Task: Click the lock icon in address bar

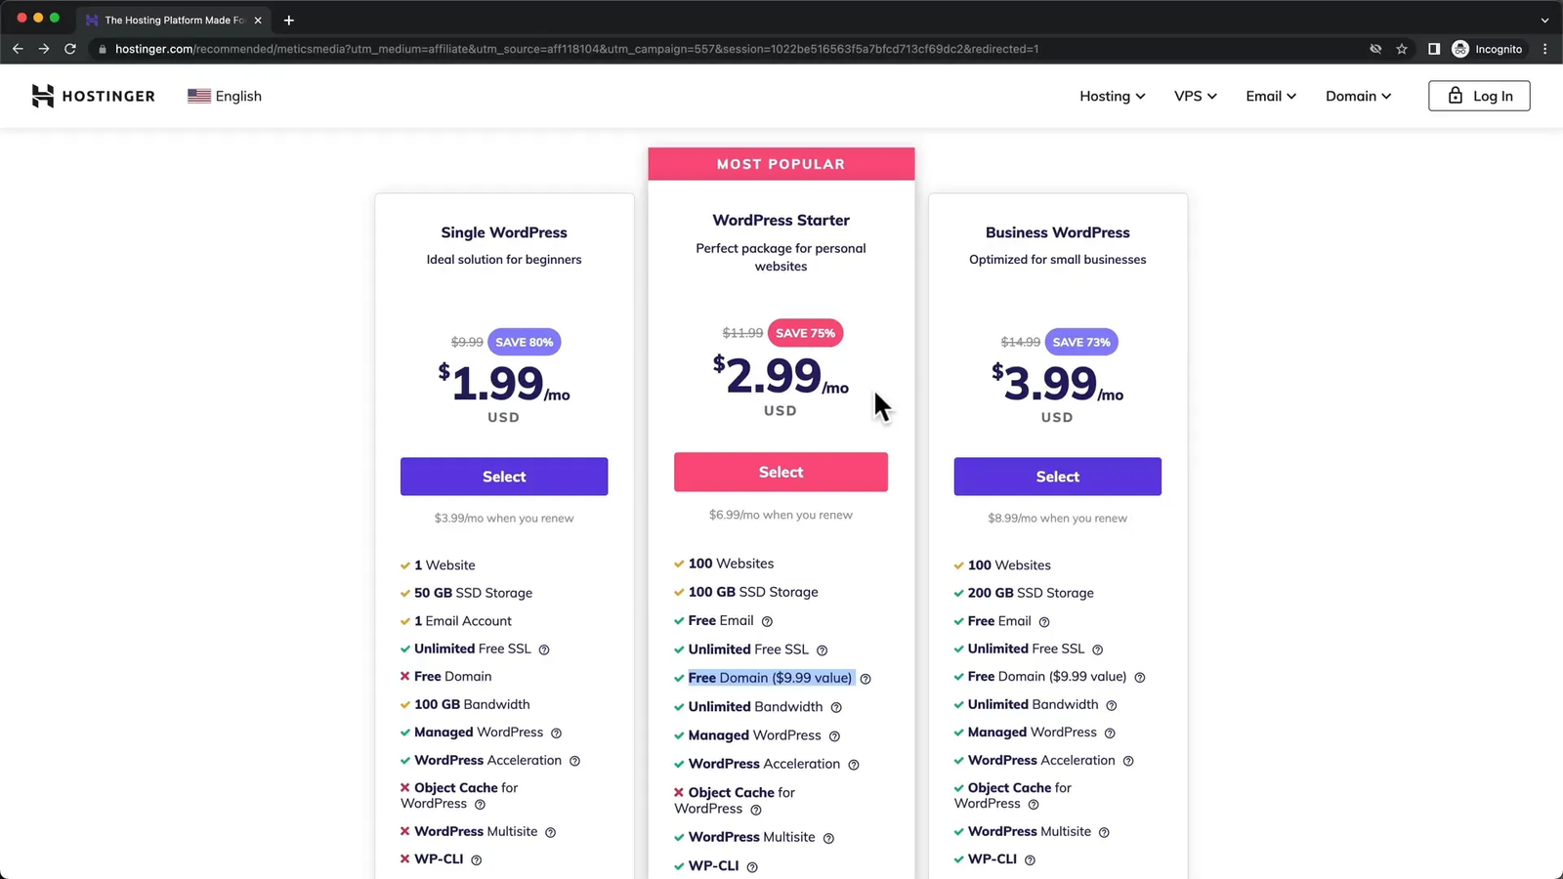Action: click(x=102, y=49)
